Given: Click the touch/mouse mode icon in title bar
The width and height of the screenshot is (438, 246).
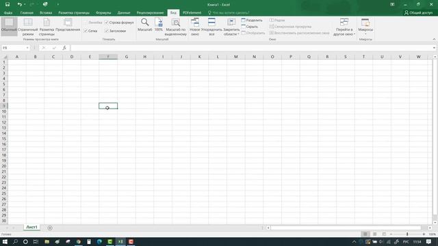Looking at the screenshot, I should click(45, 5).
